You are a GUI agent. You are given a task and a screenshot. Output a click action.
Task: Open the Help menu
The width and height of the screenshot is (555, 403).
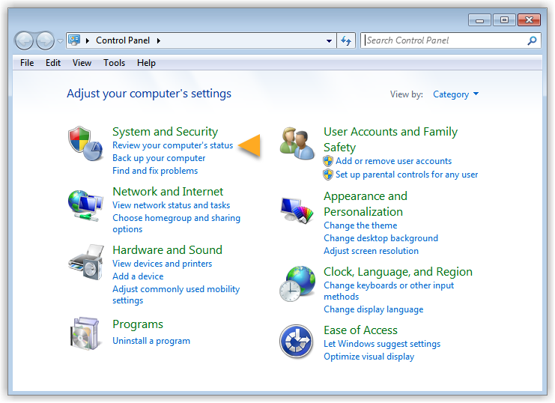[x=146, y=63]
